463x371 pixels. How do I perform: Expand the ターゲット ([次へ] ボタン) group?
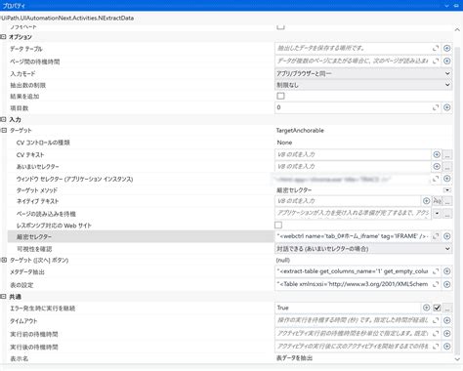click(4, 260)
